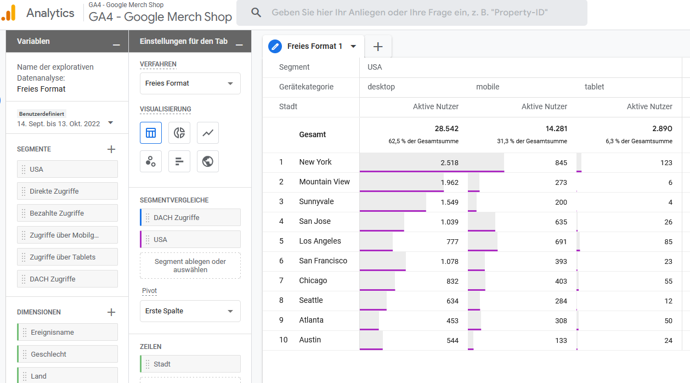The image size is (690, 383).
Task: Add a new dimension with plus icon
Action: click(x=111, y=312)
